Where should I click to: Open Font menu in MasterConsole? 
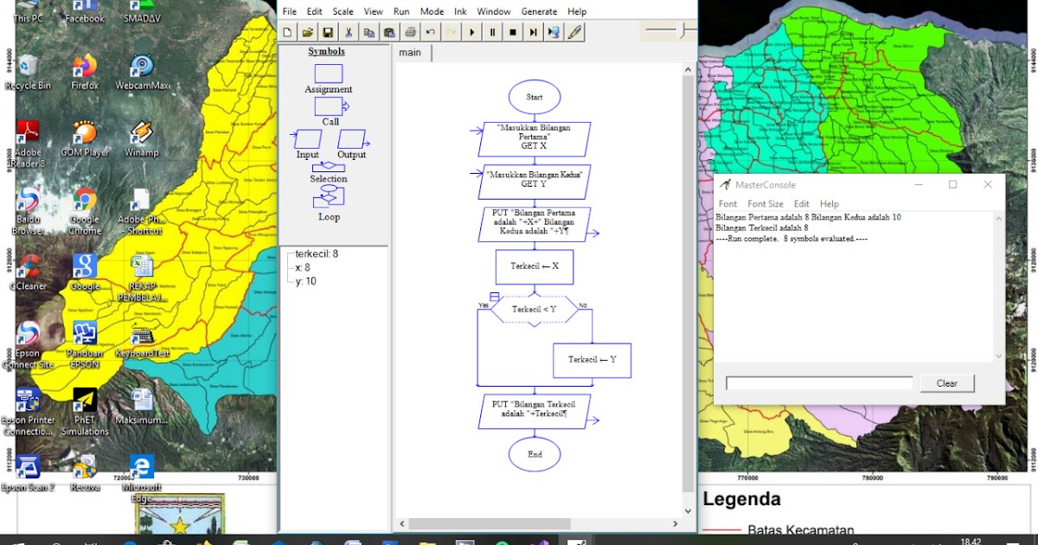(x=728, y=204)
